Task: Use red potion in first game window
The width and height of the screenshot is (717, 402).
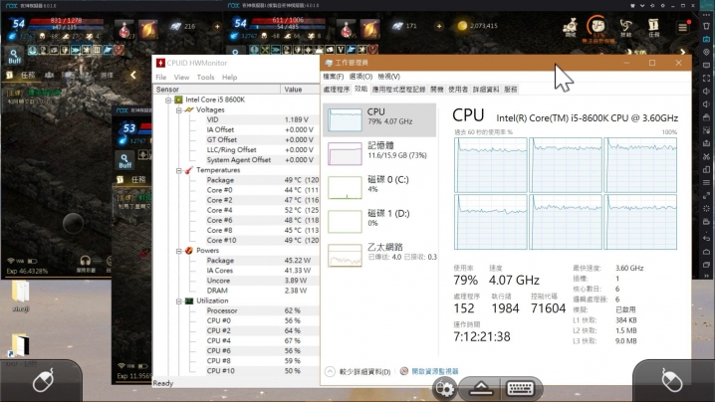Action: pos(123,29)
